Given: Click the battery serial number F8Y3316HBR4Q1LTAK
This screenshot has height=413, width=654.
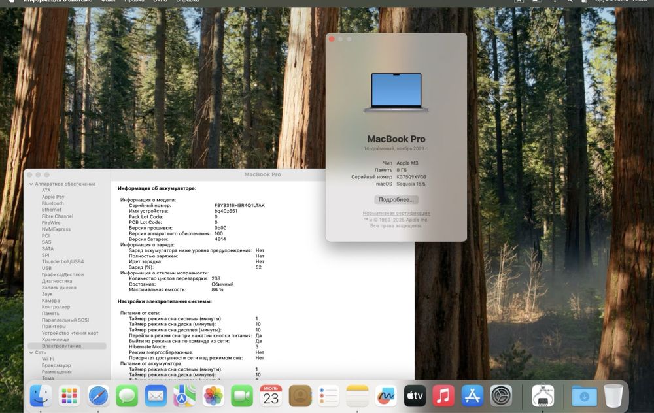Looking at the screenshot, I should coord(239,205).
